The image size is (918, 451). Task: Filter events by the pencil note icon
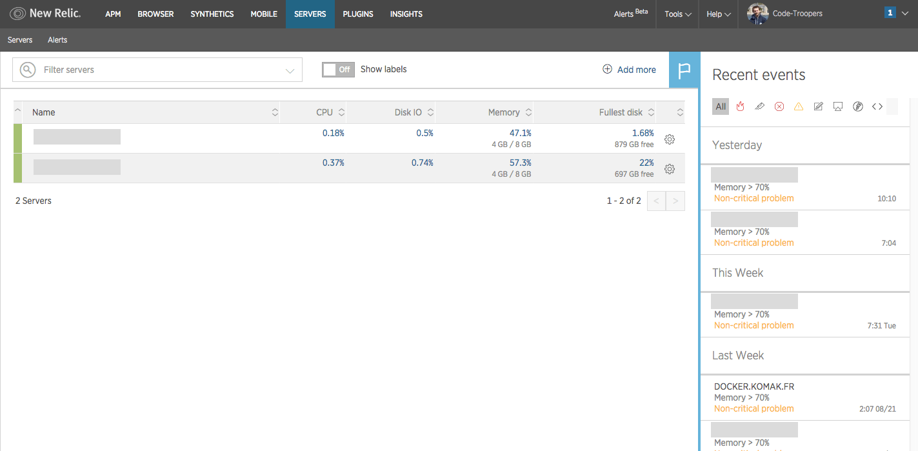click(818, 106)
